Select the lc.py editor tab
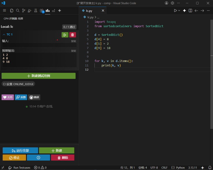The image size is (213, 170). pos(93,11)
